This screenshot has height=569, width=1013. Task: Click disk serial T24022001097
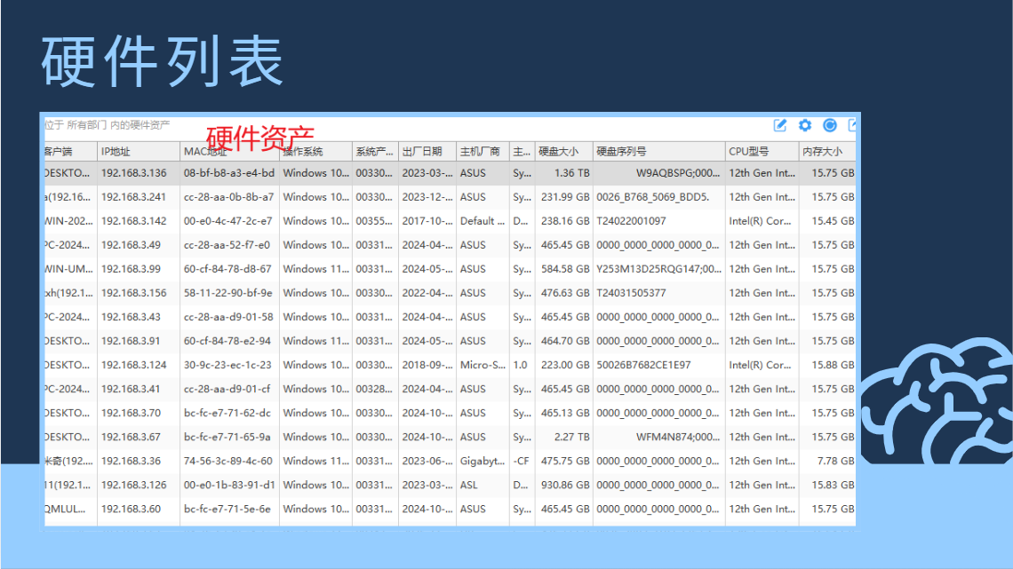coord(631,221)
